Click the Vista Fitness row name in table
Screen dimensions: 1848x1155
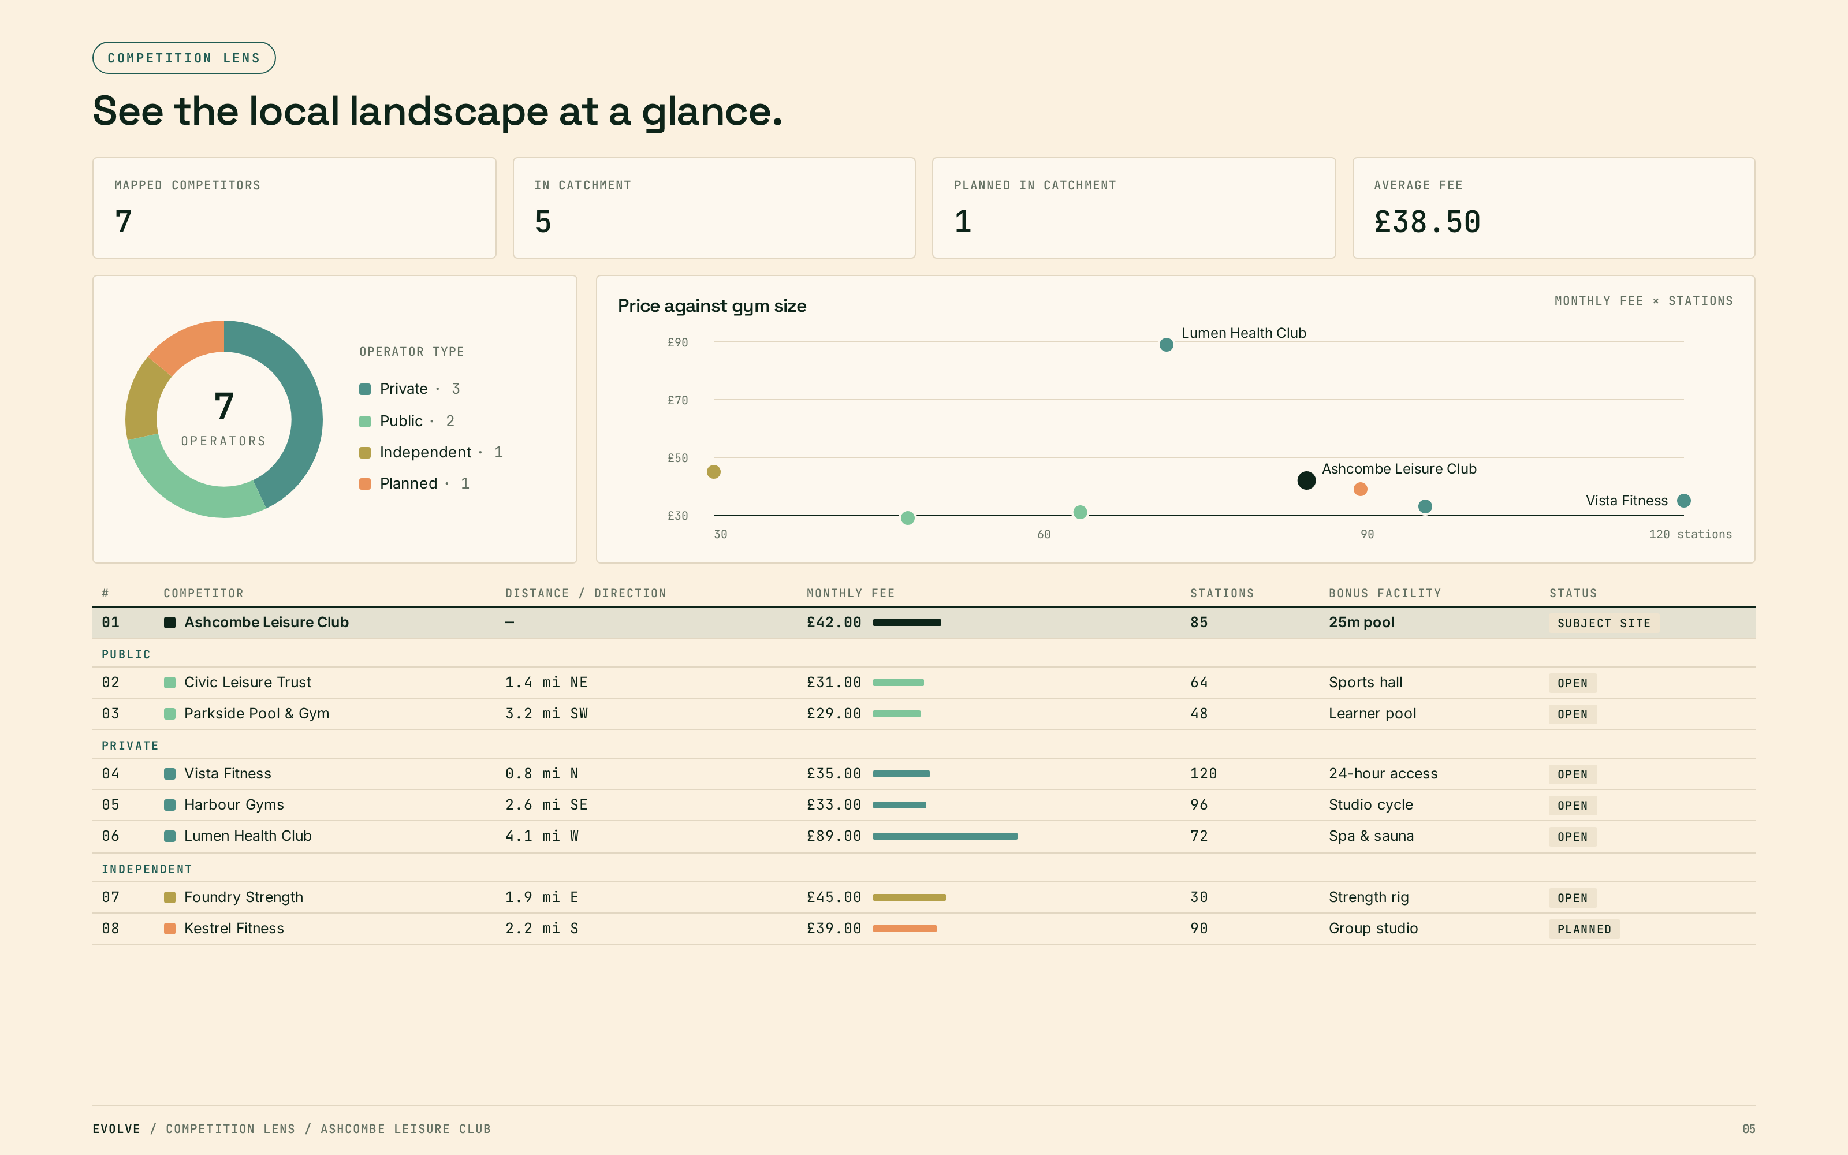click(228, 773)
